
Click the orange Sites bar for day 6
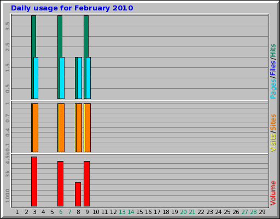(x=62, y=128)
